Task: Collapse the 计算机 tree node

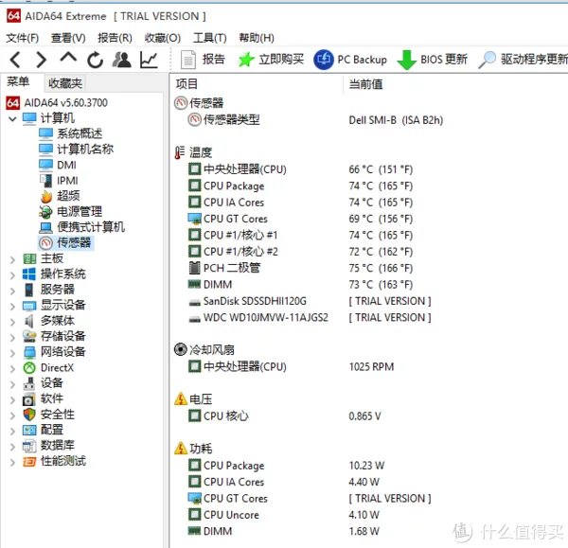Action: [x=12, y=119]
